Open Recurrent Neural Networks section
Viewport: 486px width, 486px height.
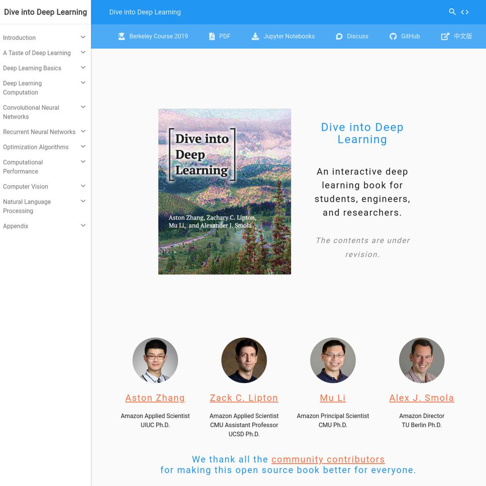39,132
